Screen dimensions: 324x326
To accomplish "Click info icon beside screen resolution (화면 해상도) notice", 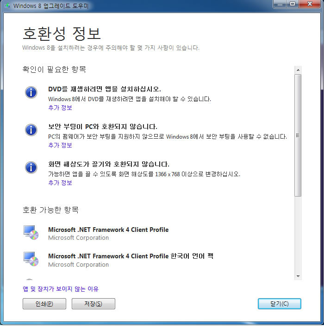I will 31,167.
